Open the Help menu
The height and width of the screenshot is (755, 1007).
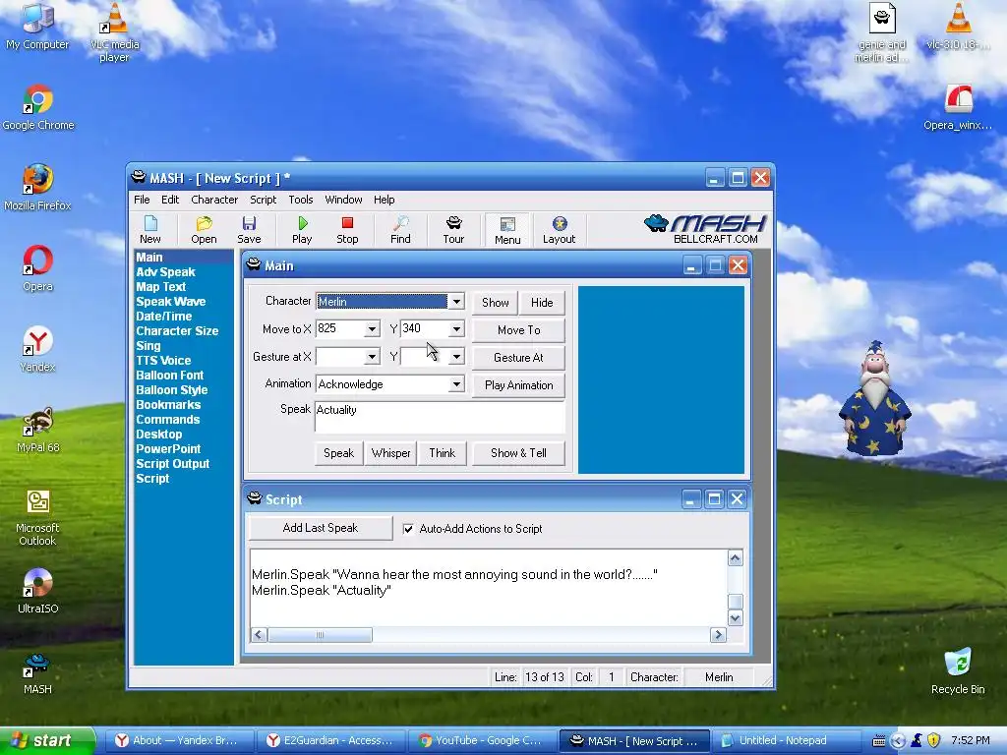coord(385,200)
